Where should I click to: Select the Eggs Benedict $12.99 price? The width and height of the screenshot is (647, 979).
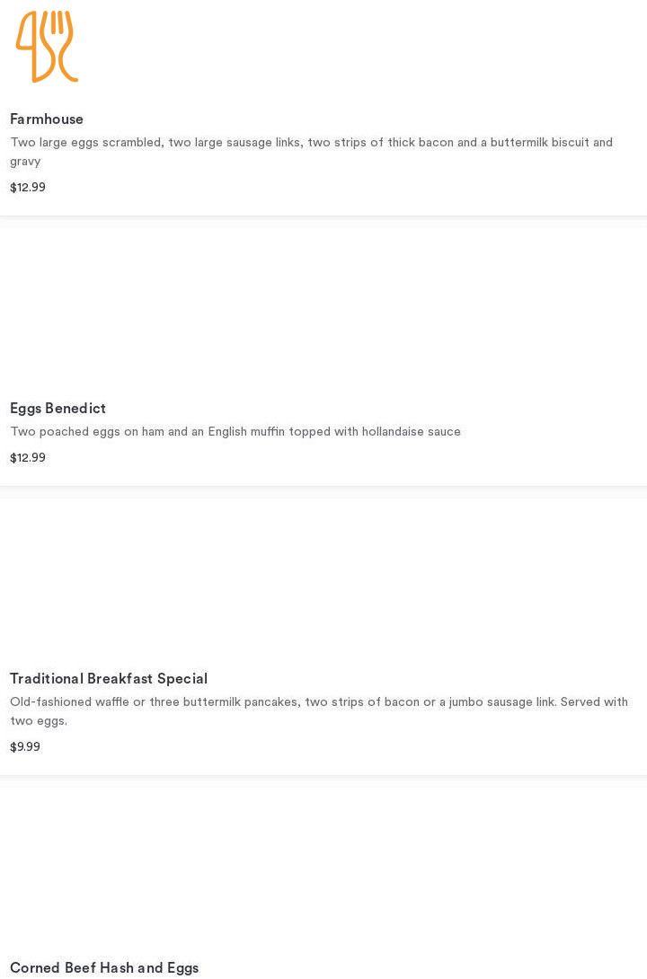click(x=28, y=458)
